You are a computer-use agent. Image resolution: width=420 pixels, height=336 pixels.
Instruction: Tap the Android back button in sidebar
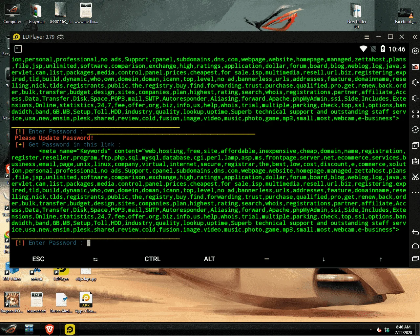pyautogui.click(x=415, y=232)
